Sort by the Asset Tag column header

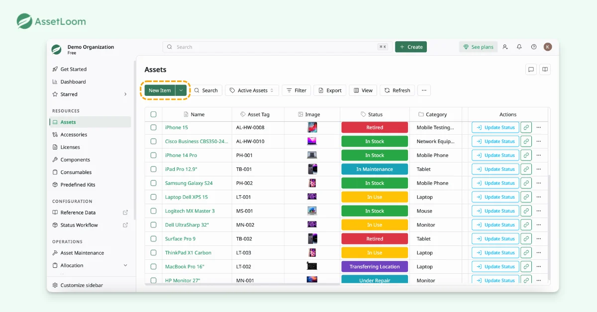(x=258, y=114)
